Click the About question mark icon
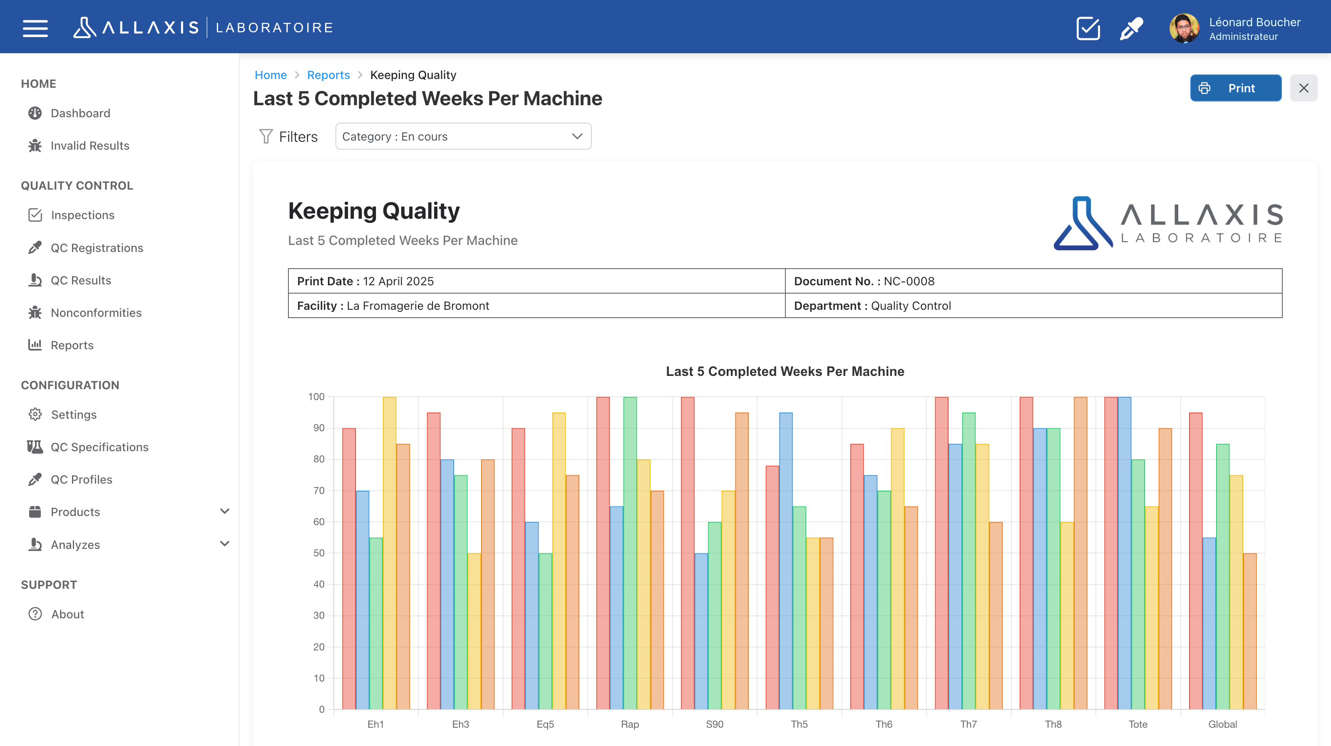The height and width of the screenshot is (746, 1331). click(x=35, y=614)
